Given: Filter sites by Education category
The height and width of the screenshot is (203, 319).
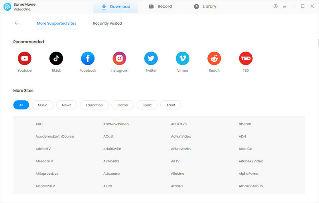Looking at the screenshot, I should (94, 105).
